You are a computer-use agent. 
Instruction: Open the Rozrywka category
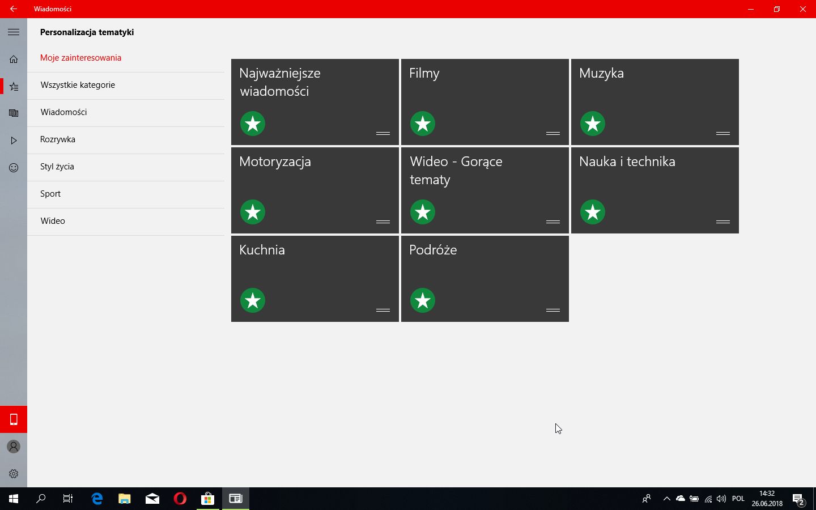tap(126, 139)
